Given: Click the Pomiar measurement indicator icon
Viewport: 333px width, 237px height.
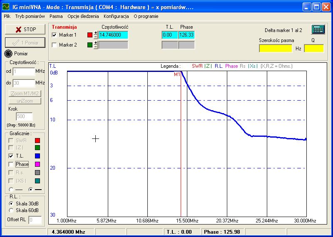Looking at the screenshot, I should click(x=8, y=54).
